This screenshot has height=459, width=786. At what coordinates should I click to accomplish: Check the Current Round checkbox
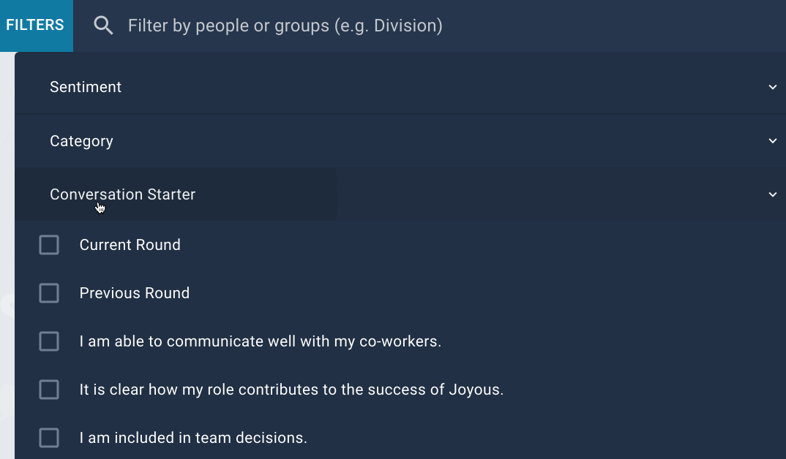49,245
